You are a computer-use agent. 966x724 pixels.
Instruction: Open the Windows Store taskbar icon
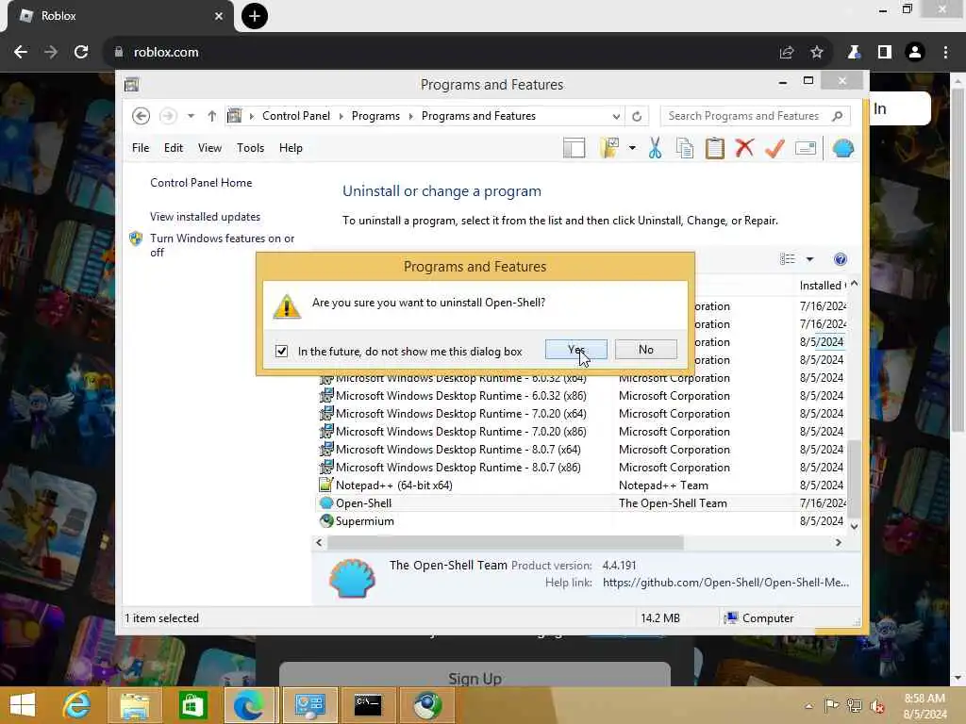(192, 705)
